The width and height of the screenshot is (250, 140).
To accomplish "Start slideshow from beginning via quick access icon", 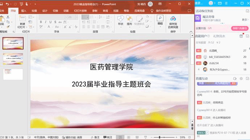I will pos(21,4).
